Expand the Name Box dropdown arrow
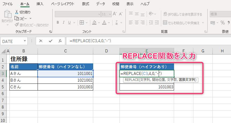Screen dimensions: 231x123 [25, 41]
